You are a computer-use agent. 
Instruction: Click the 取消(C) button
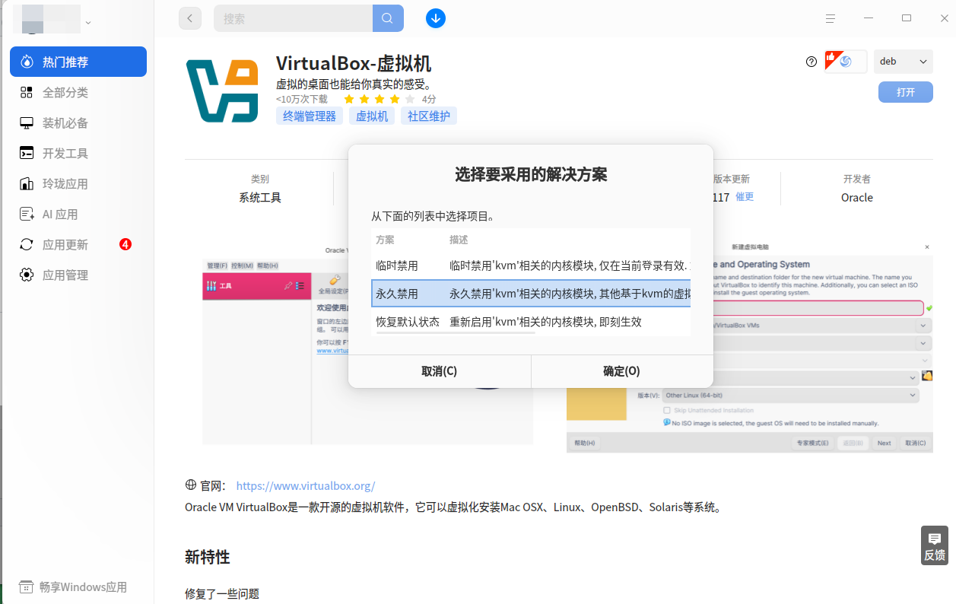440,371
